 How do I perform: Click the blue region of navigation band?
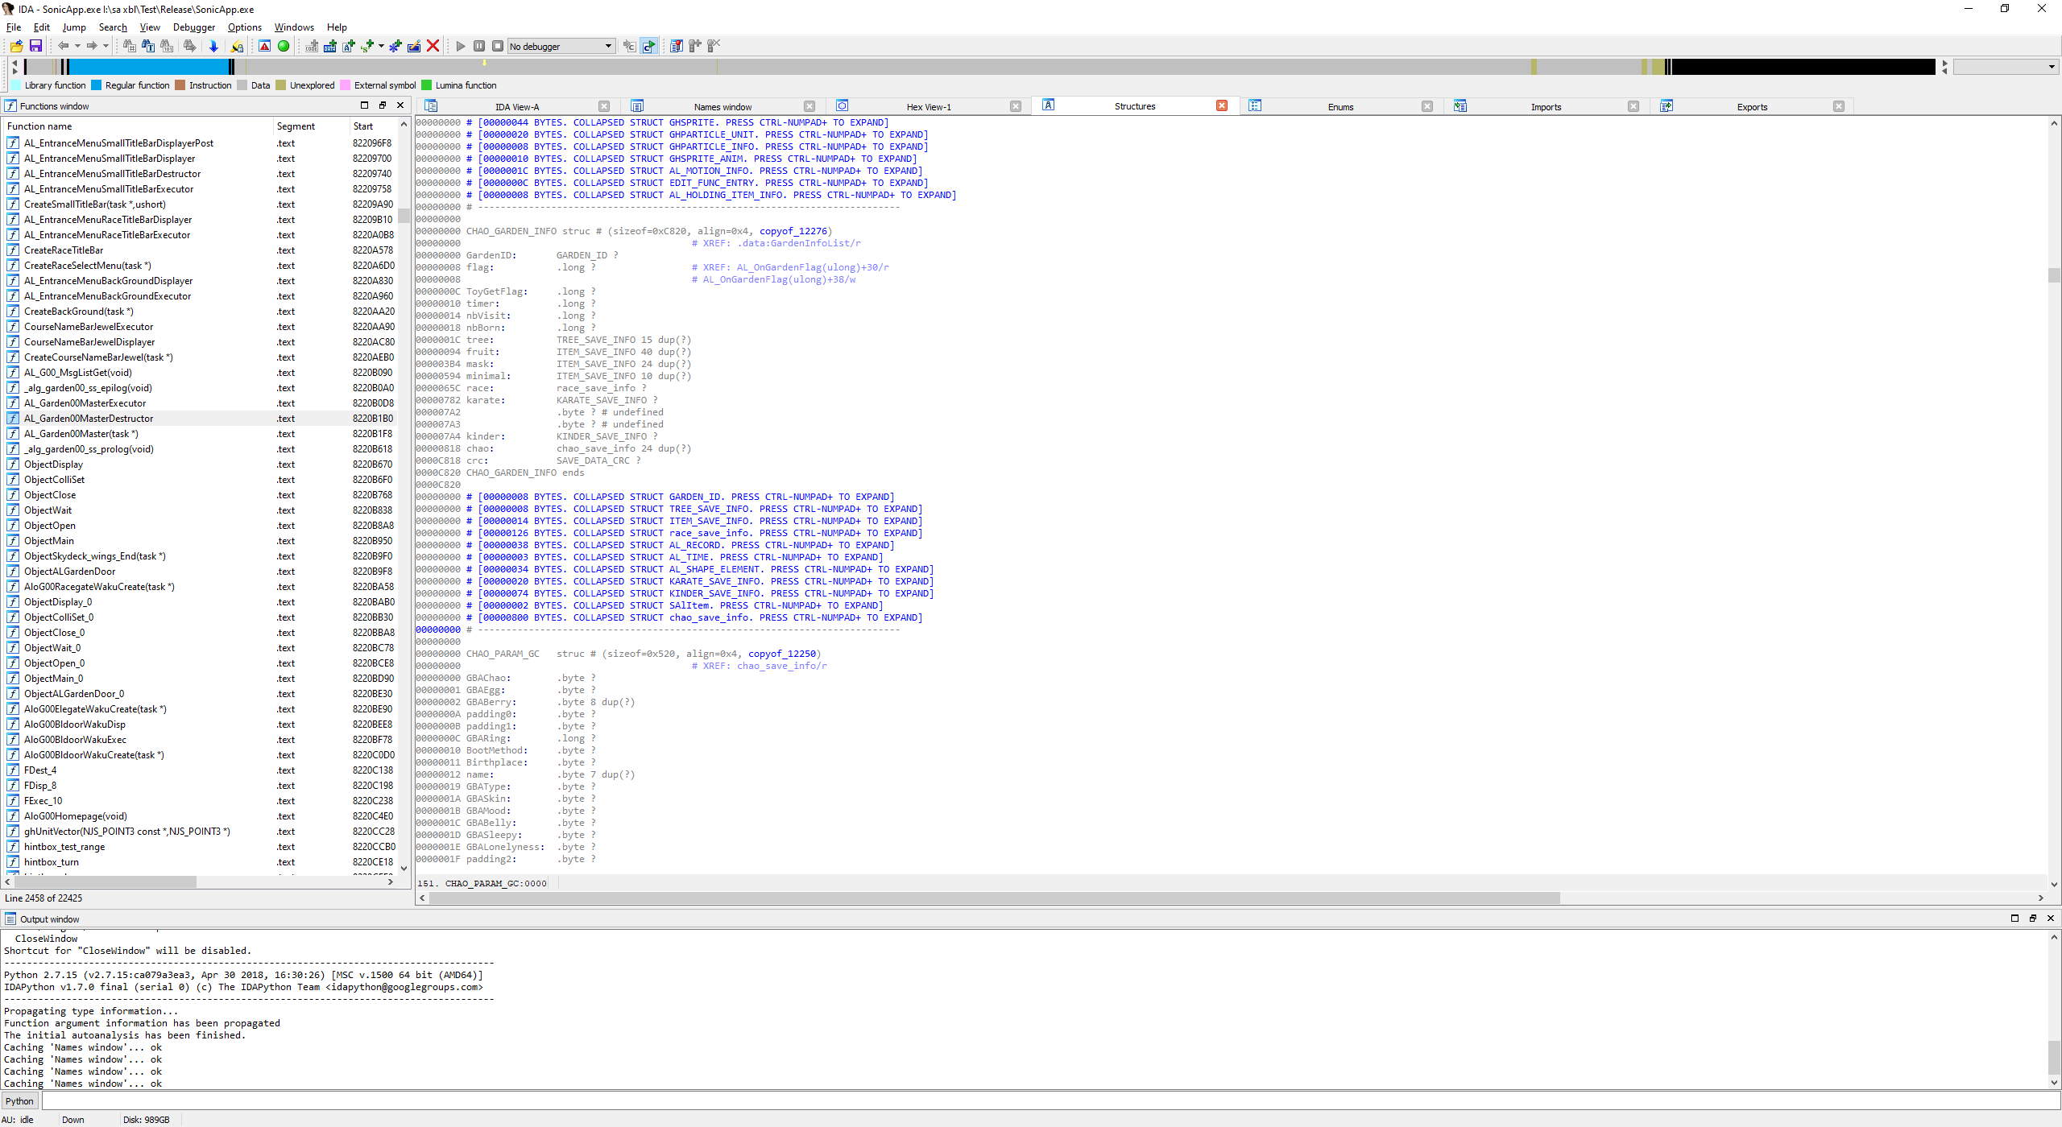[x=149, y=67]
